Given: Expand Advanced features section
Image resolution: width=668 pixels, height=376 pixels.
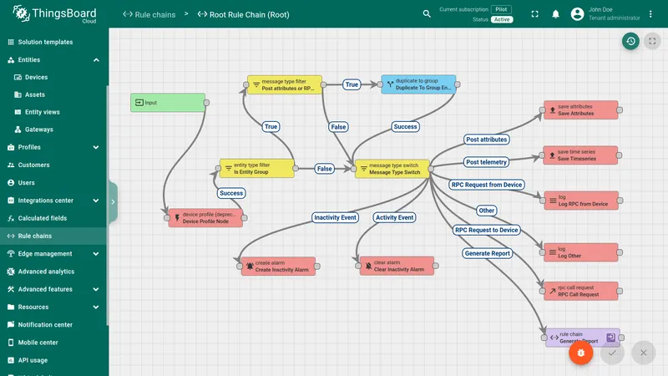Looking at the screenshot, I should click(96, 289).
